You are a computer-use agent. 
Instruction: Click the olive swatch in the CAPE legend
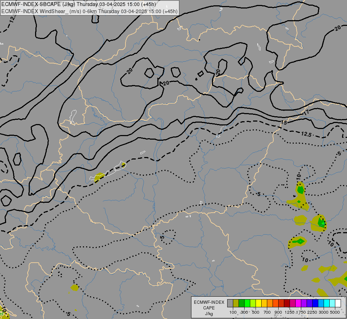point(236,303)
